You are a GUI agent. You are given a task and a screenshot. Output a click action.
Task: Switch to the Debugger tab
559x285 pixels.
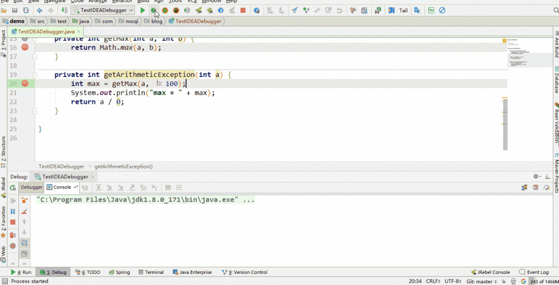coord(32,187)
